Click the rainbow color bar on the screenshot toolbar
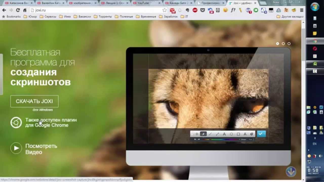The image size is (324, 182). click(x=221, y=139)
